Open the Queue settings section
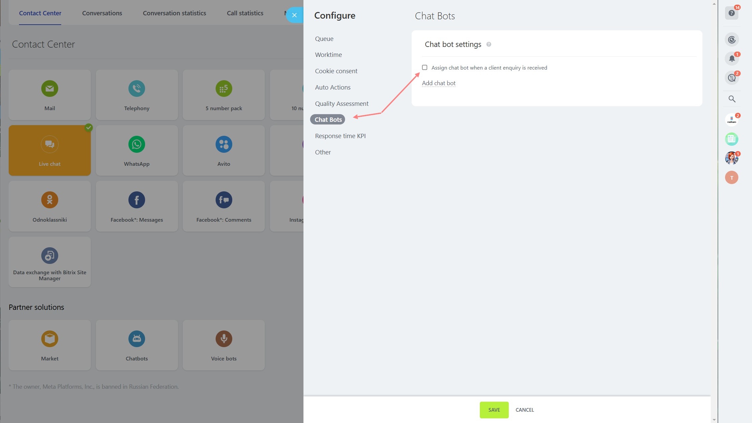Image resolution: width=752 pixels, height=423 pixels. (324, 39)
